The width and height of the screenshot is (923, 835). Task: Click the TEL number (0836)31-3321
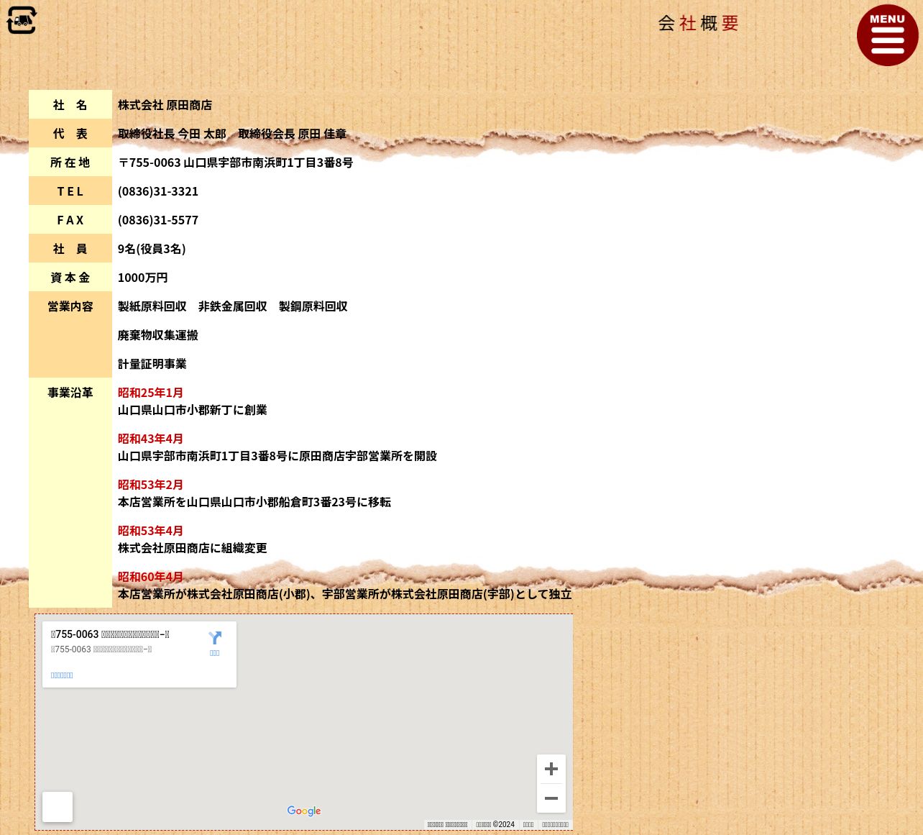coord(158,191)
